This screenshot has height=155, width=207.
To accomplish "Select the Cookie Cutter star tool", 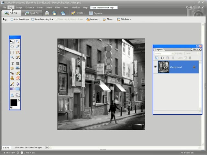I will tap(12, 68).
